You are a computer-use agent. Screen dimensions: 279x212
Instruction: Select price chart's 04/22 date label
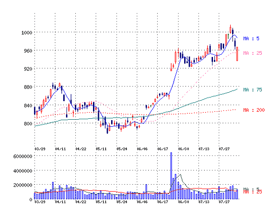(81, 149)
